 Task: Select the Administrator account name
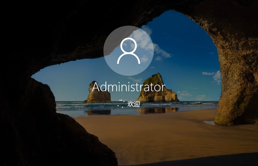[128, 87]
